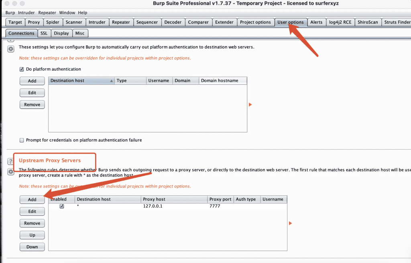Click the Domain column header
This screenshot has height=263, width=411.
(186, 81)
